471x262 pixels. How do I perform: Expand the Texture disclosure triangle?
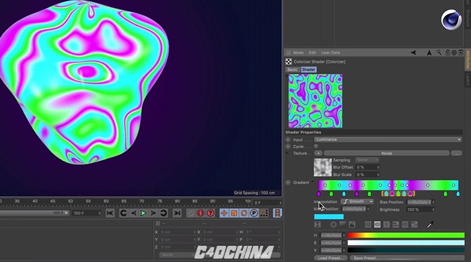coord(287,154)
